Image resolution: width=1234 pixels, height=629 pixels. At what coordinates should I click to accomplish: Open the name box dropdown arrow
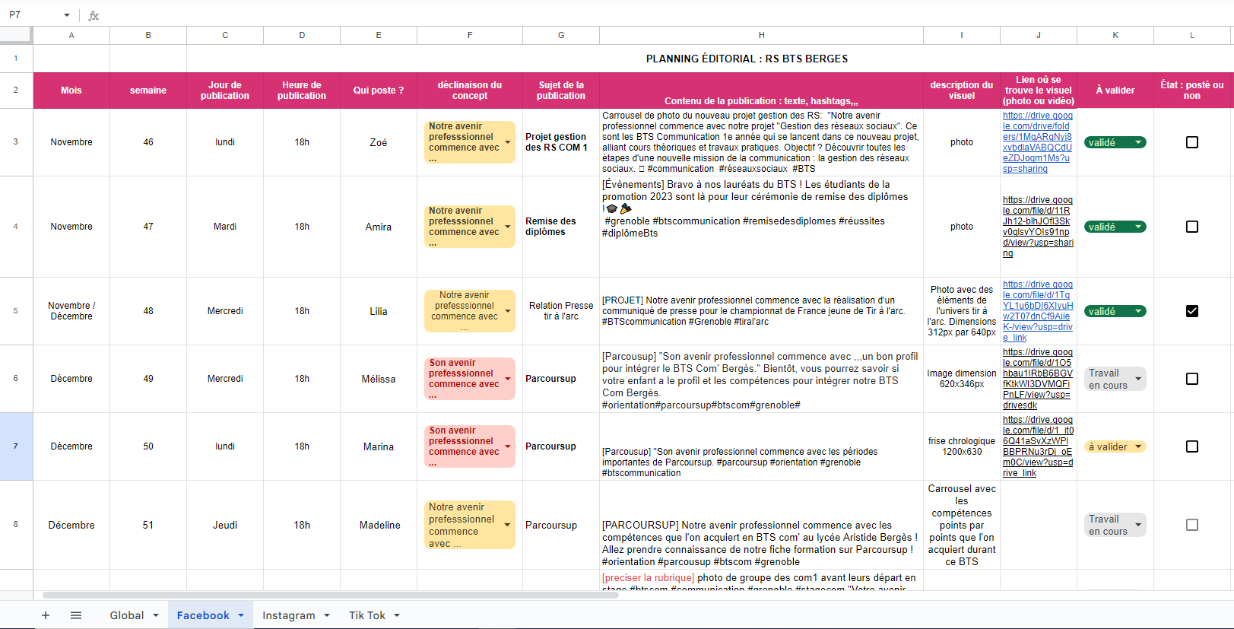tap(67, 15)
